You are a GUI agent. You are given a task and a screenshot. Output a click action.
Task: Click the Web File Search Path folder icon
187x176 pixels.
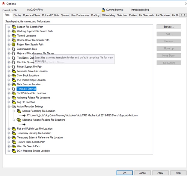click(14, 146)
